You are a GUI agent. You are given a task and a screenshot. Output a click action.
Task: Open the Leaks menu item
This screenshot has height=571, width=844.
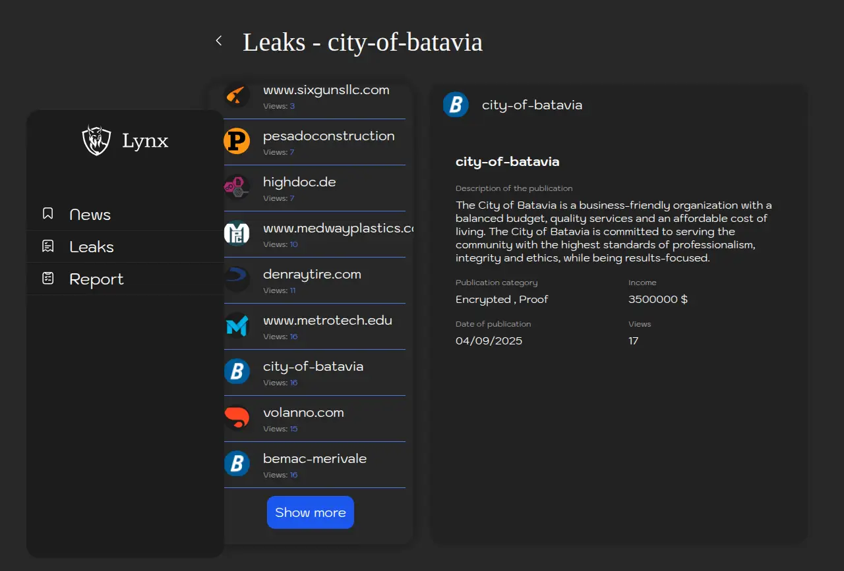click(92, 247)
